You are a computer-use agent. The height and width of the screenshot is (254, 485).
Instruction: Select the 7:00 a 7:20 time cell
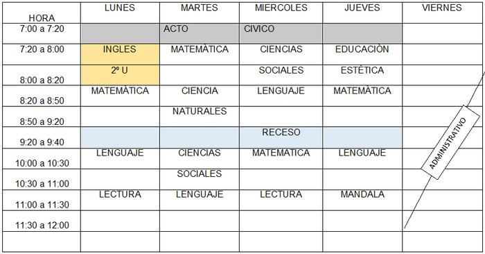(x=42, y=33)
